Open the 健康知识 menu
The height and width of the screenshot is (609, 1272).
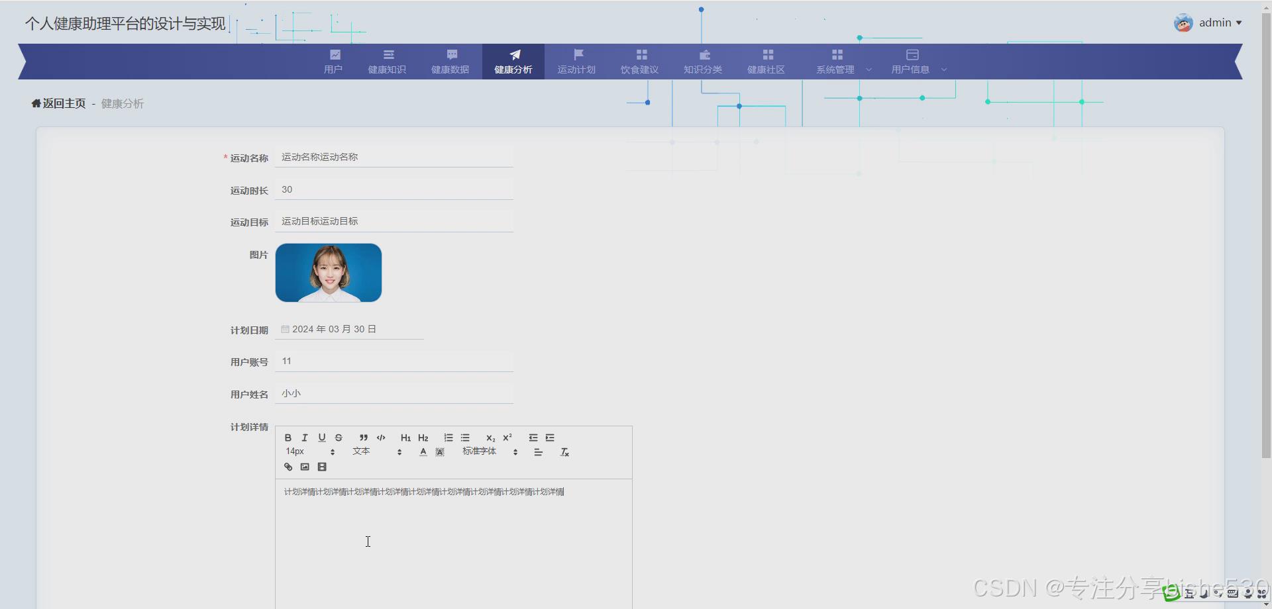pyautogui.click(x=387, y=62)
